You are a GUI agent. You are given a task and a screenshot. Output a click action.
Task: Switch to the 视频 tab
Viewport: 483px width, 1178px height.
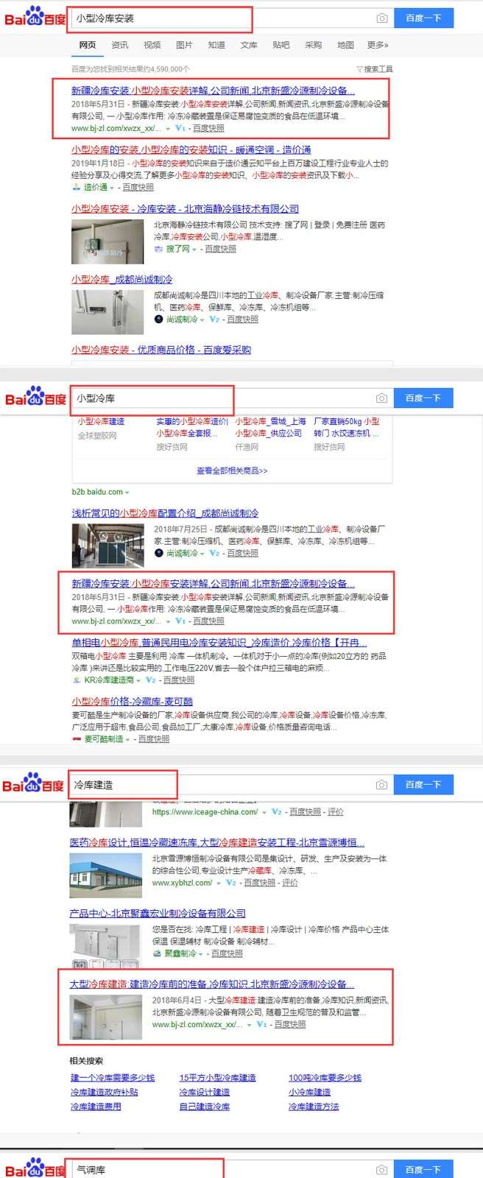(x=152, y=45)
